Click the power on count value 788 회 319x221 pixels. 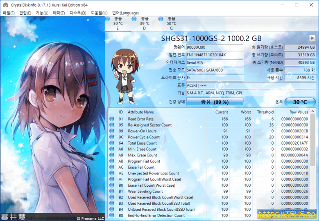300,70
